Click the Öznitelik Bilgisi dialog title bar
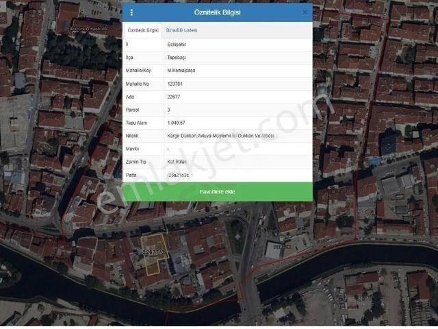The image size is (438, 329). click(x=218, y=12)
